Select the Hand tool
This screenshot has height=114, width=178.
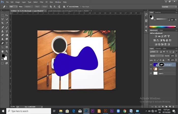pyautogui.click(x=3, y=51)
